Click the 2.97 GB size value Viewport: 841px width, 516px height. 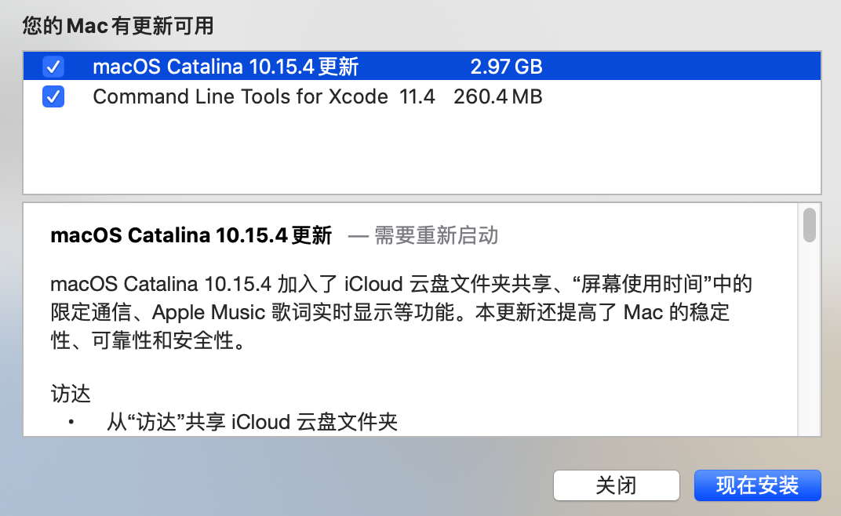click(506, 67)
